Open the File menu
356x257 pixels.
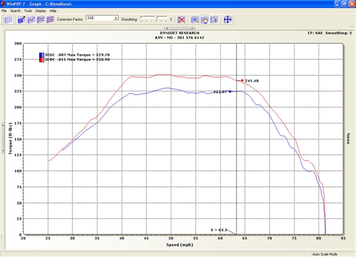tap(4, 11)
